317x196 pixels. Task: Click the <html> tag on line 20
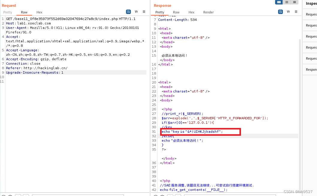(164, 82)
